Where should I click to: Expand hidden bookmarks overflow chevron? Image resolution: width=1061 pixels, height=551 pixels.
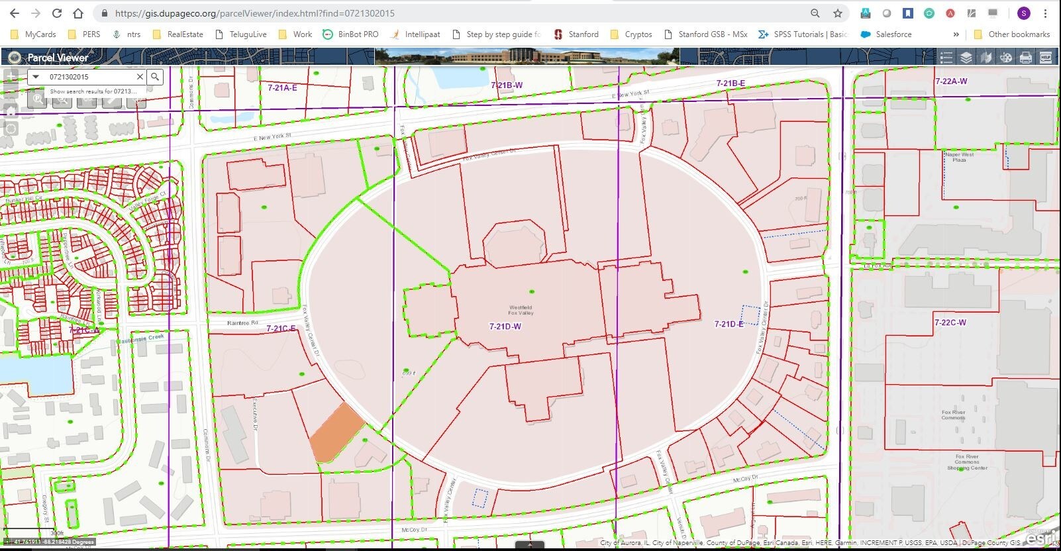tap(956, 34)
